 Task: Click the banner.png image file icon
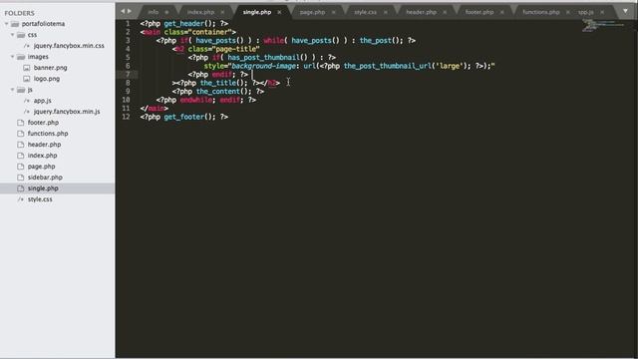[x=27, y=68]
